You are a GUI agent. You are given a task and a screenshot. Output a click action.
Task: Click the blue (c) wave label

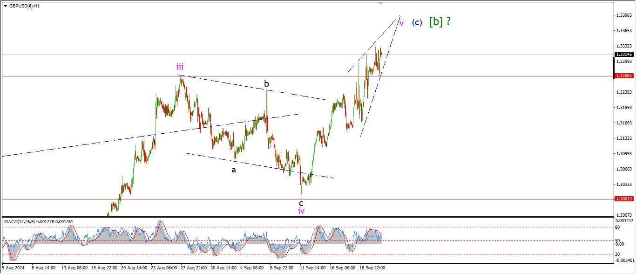(x=417, y=22)
